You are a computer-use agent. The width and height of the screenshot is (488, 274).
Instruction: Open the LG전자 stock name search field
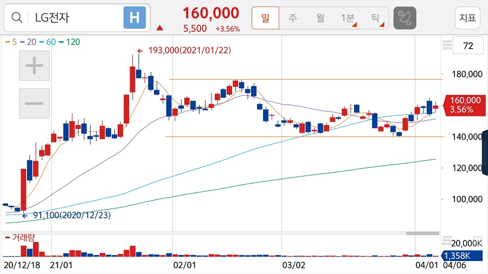[x=77, y=18]
